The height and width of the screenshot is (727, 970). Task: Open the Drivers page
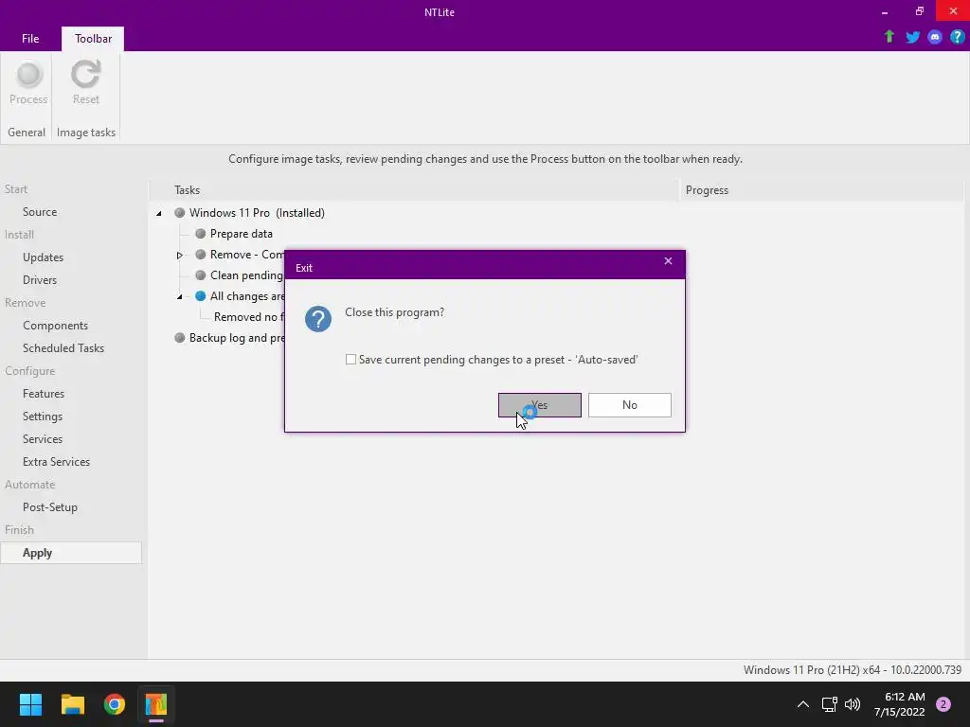point(40,279)
